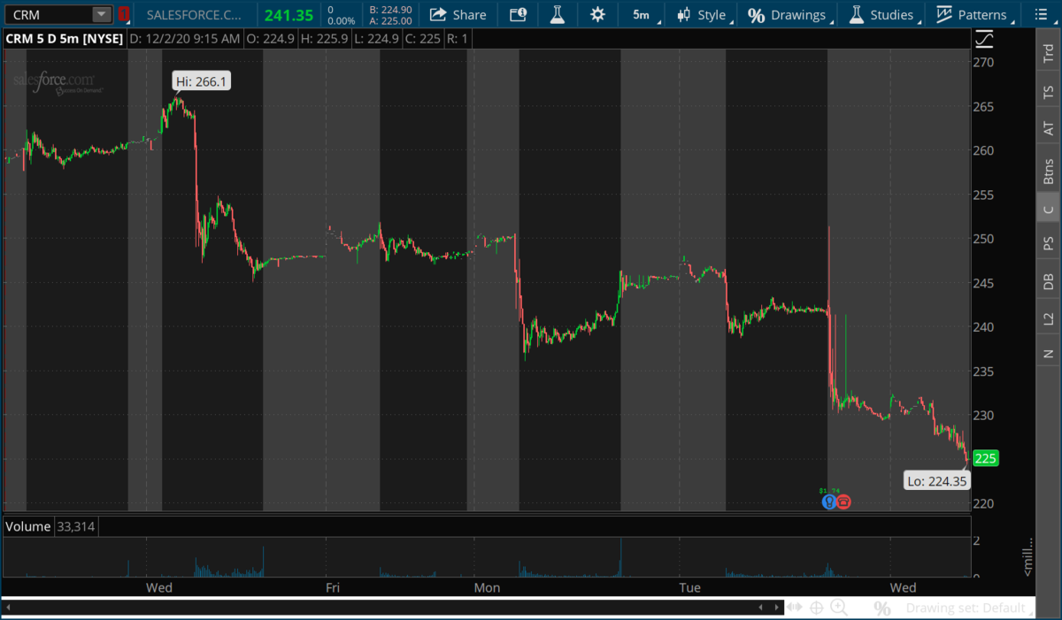Click the CRM 5 D 5m [NYSE] chart title
The height and width of the screenshot is (620, 1062).
click(65, 39)
